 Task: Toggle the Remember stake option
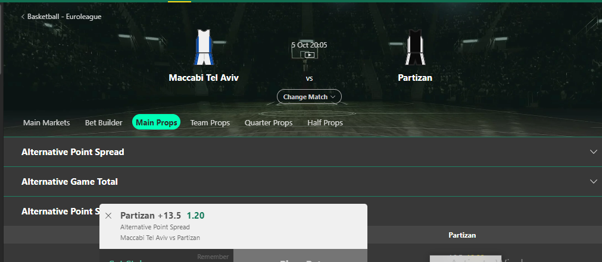[213, 257]
